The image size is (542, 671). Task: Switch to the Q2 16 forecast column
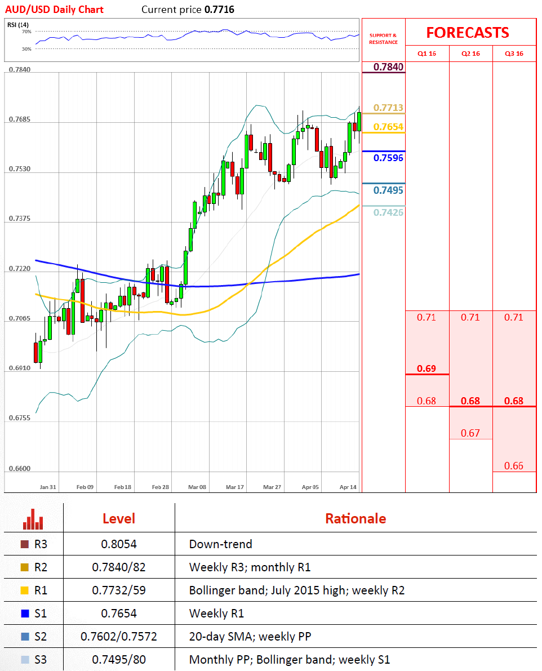[470, 54]
